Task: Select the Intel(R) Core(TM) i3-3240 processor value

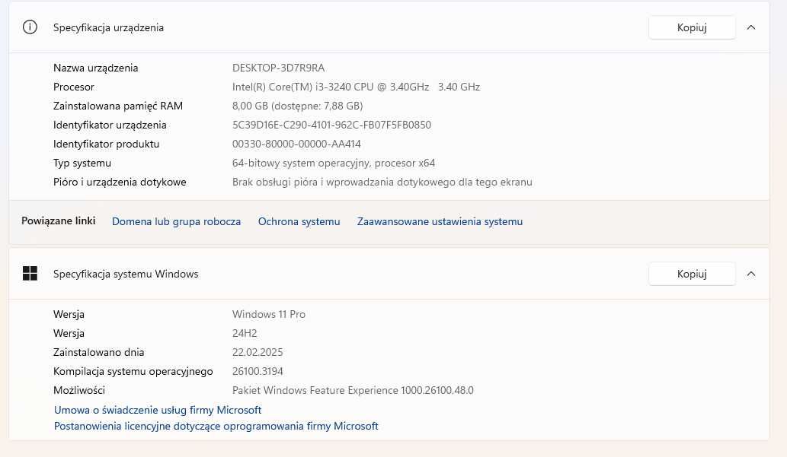Action: click(356, 87)
